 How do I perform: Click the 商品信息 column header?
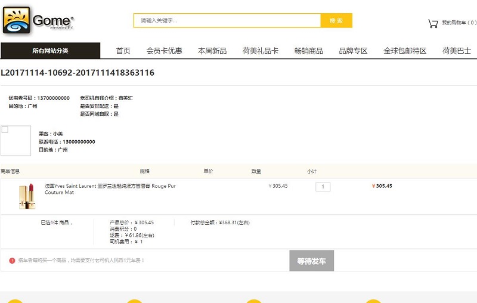(10, 171)
